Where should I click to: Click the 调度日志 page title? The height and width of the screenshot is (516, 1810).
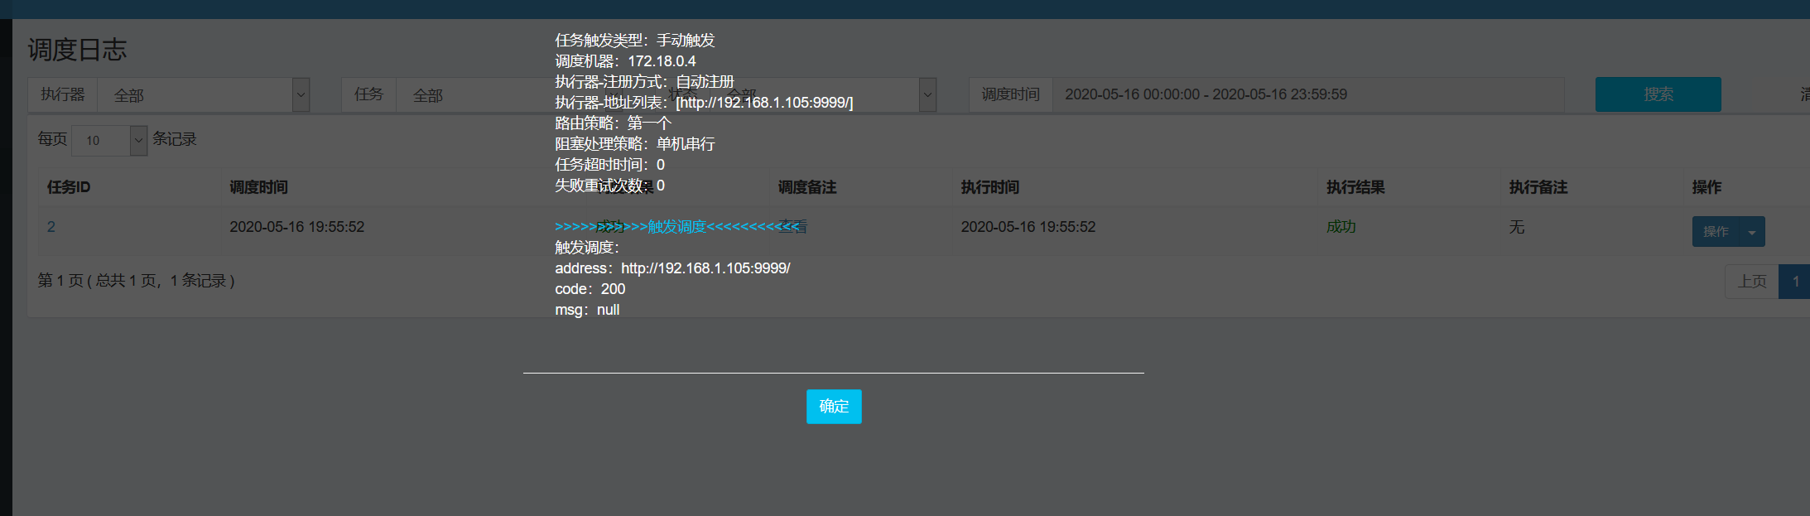click(x=77, y=50)
